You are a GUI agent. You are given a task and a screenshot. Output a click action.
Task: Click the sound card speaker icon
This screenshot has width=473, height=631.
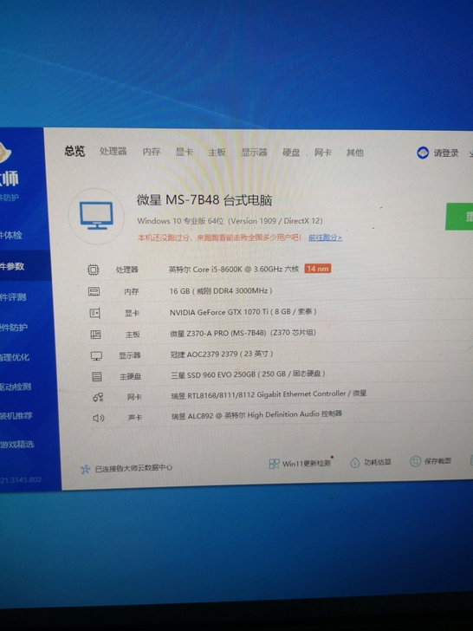click(x=99, y=418)
